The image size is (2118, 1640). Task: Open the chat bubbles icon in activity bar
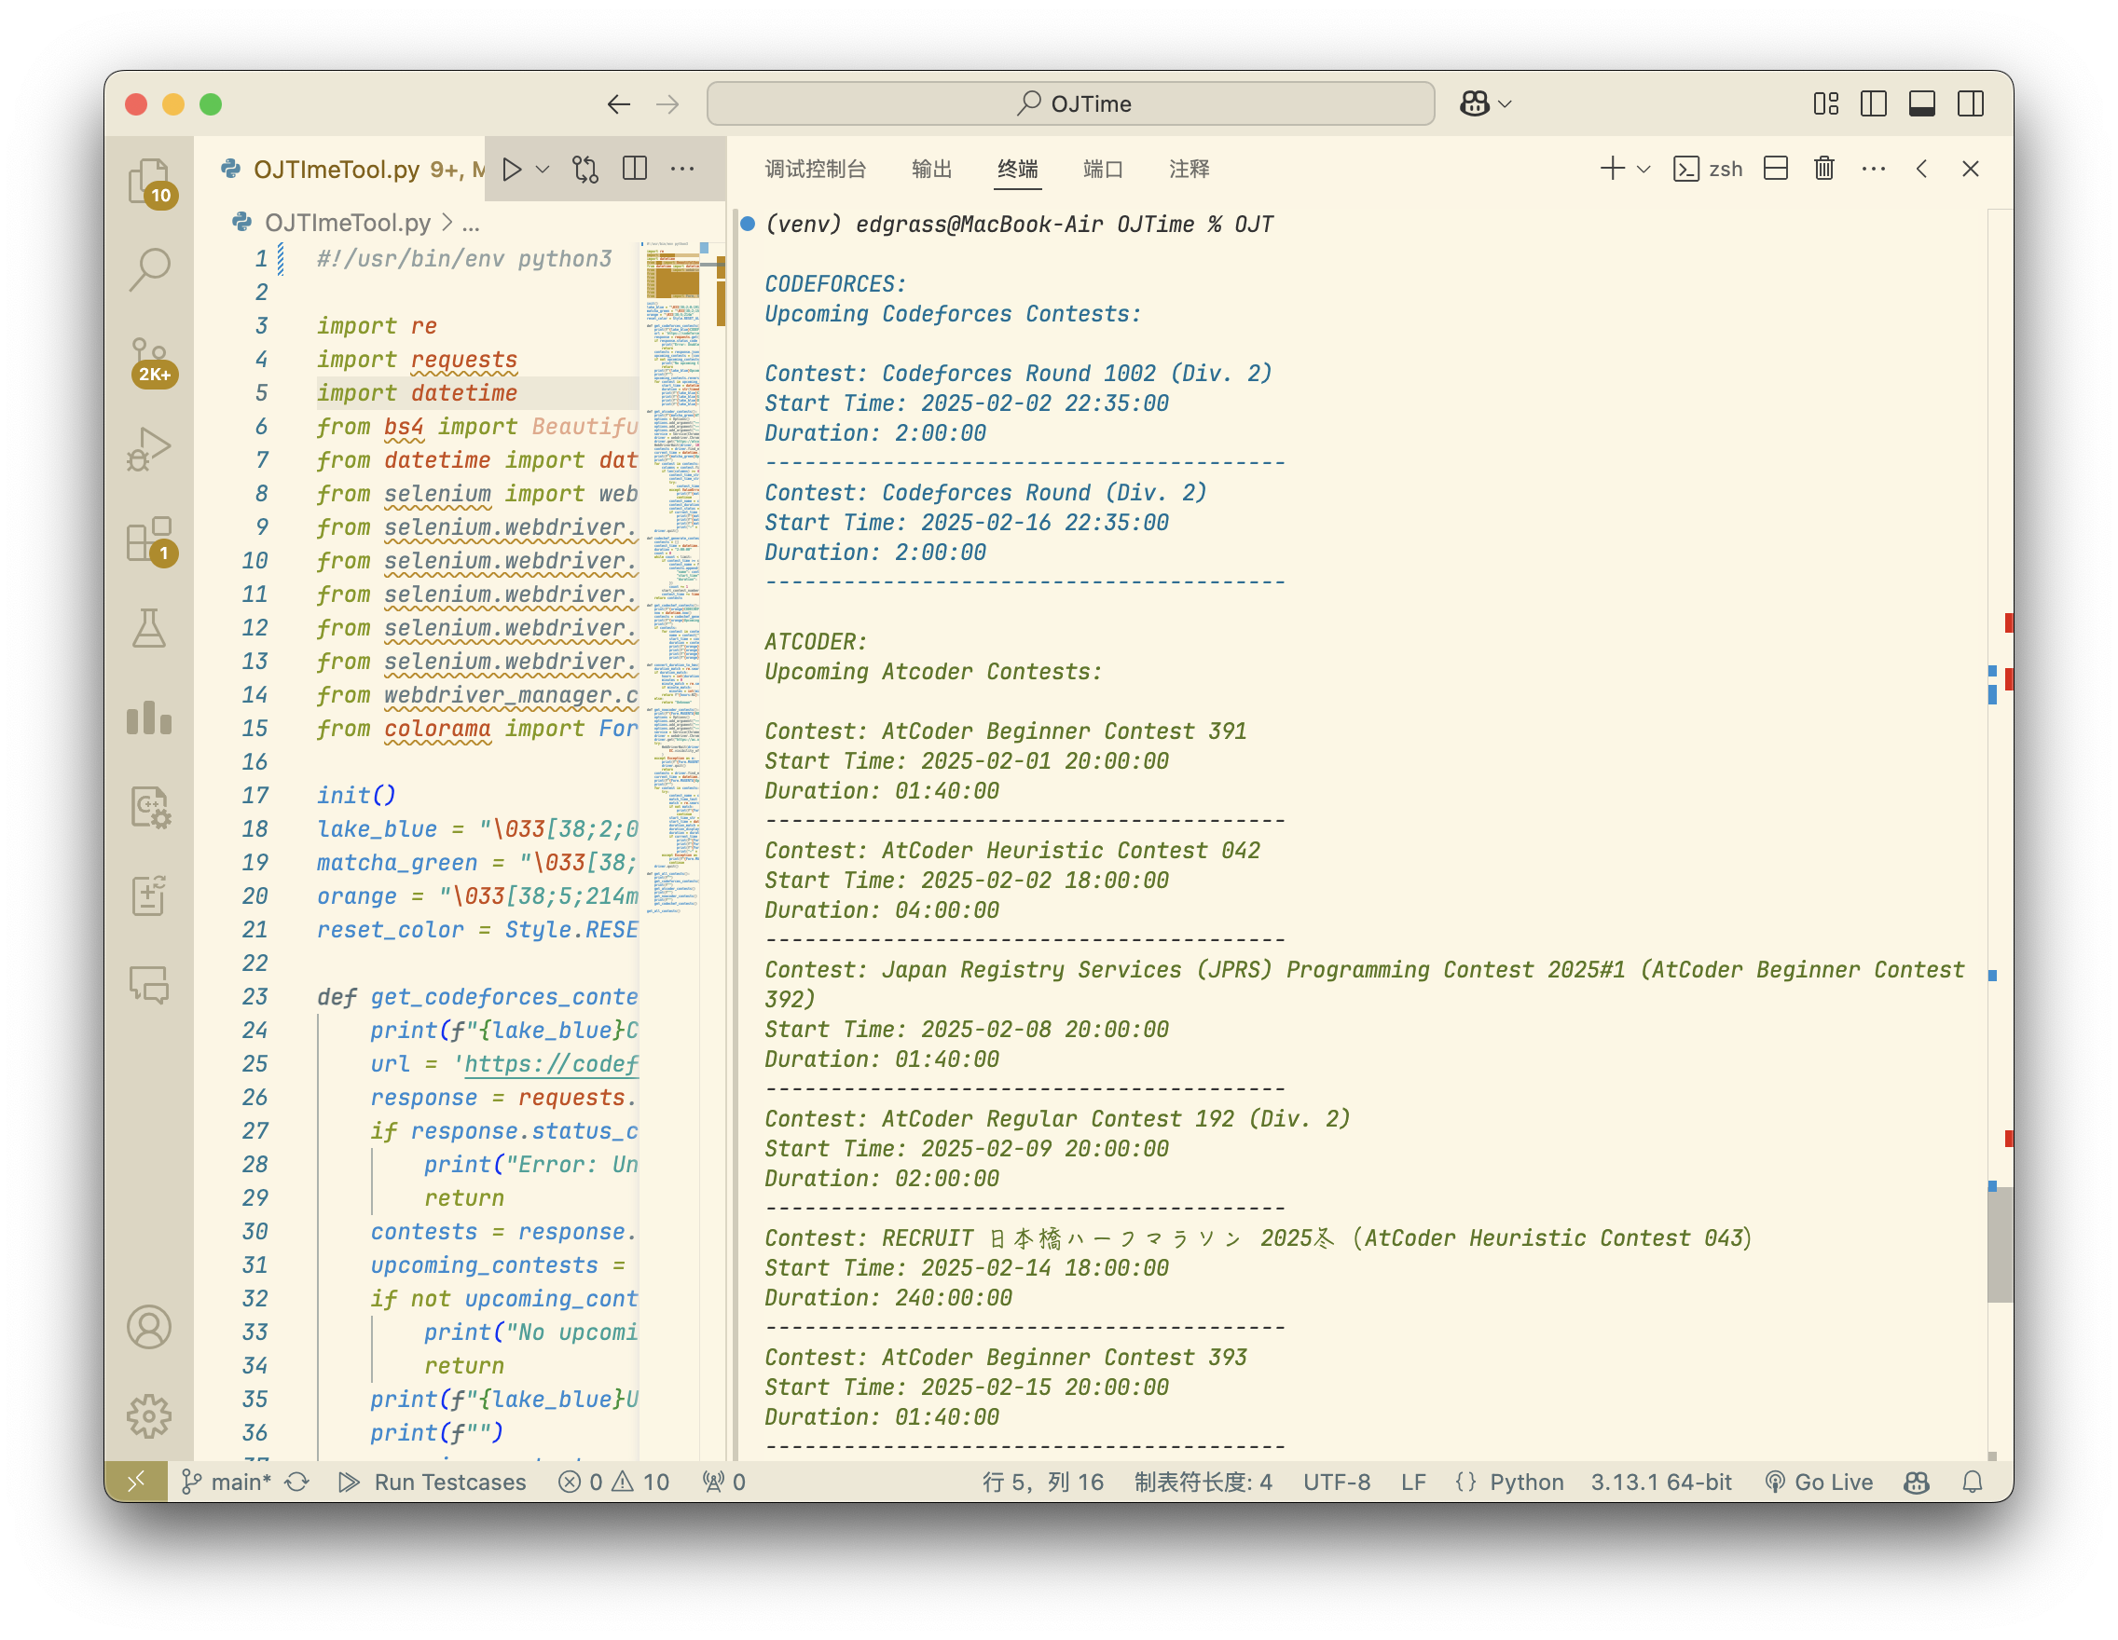(149, 985)
